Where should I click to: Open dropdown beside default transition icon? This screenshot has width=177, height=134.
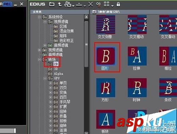click(85, 6)
